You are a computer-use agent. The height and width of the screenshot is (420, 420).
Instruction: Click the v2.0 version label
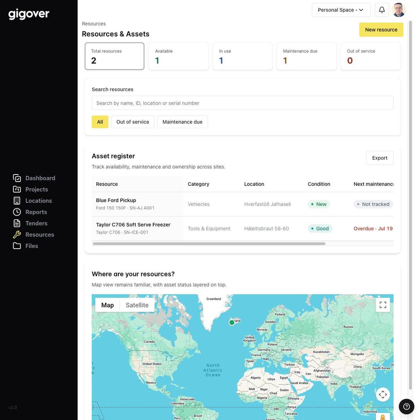pos(13,407)
